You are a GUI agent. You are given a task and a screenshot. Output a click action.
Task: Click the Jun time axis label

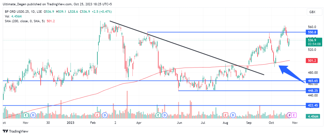tap(180, 123)
